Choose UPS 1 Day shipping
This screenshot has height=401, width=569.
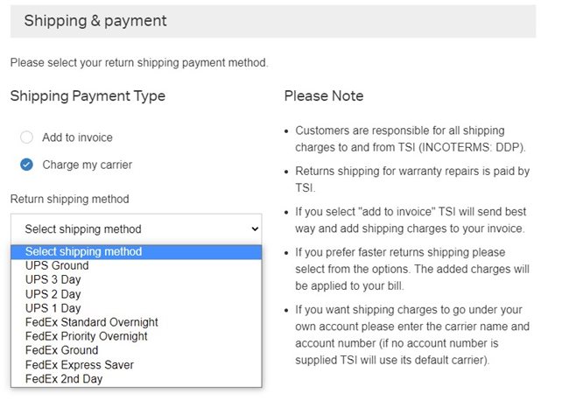click(x=53, y=308)
